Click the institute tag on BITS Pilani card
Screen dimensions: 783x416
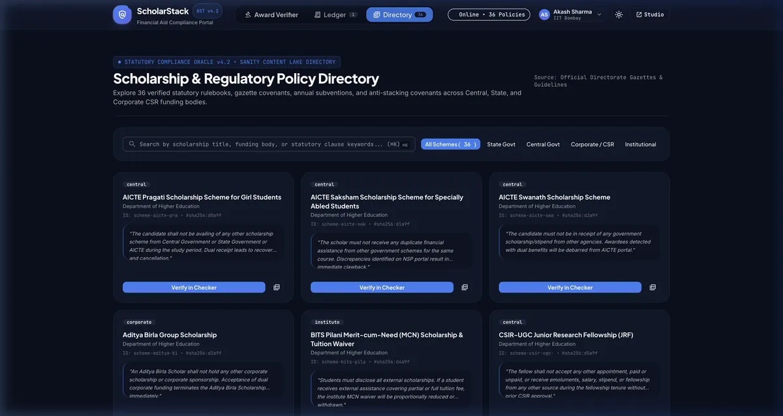click(327, 322)
